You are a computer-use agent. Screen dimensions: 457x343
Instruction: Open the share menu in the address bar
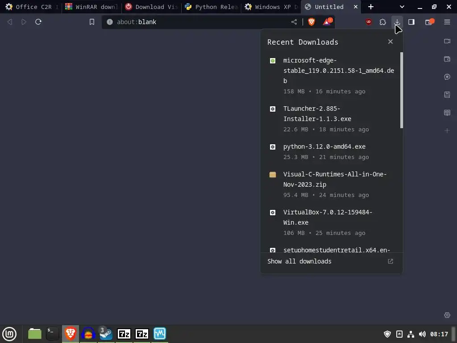[x=294, y=22]
